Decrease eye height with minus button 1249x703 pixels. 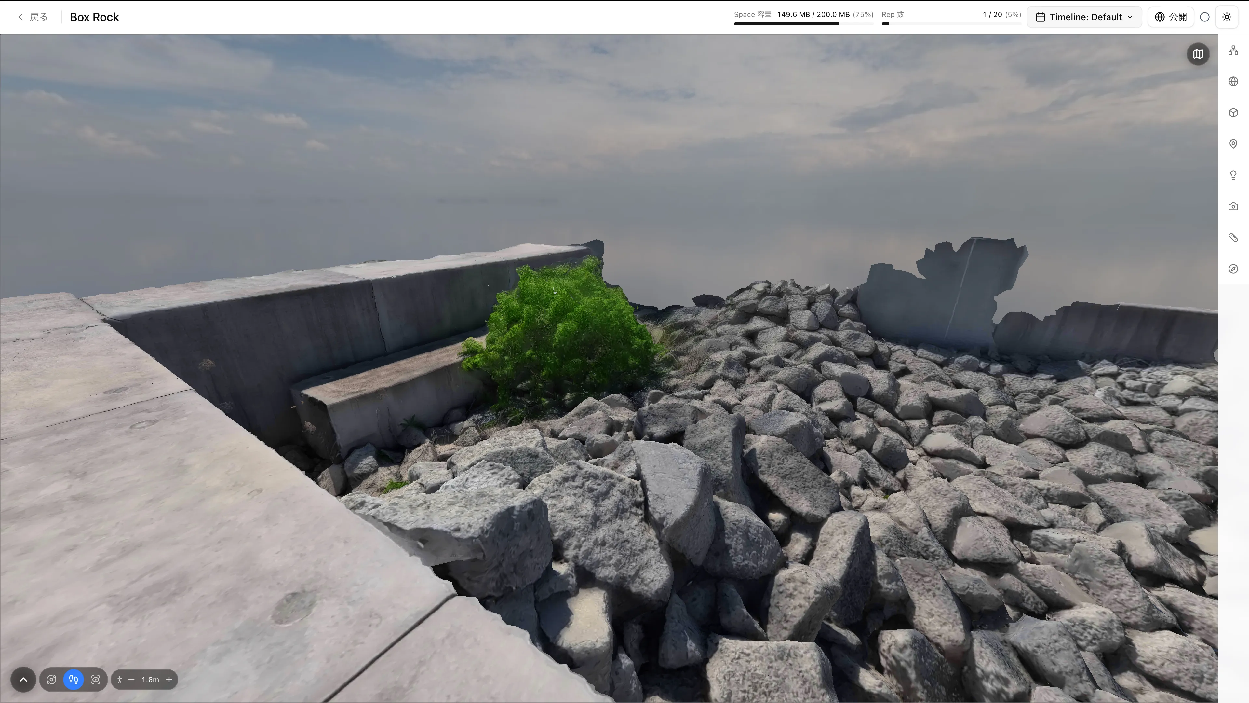click(131, 680)
